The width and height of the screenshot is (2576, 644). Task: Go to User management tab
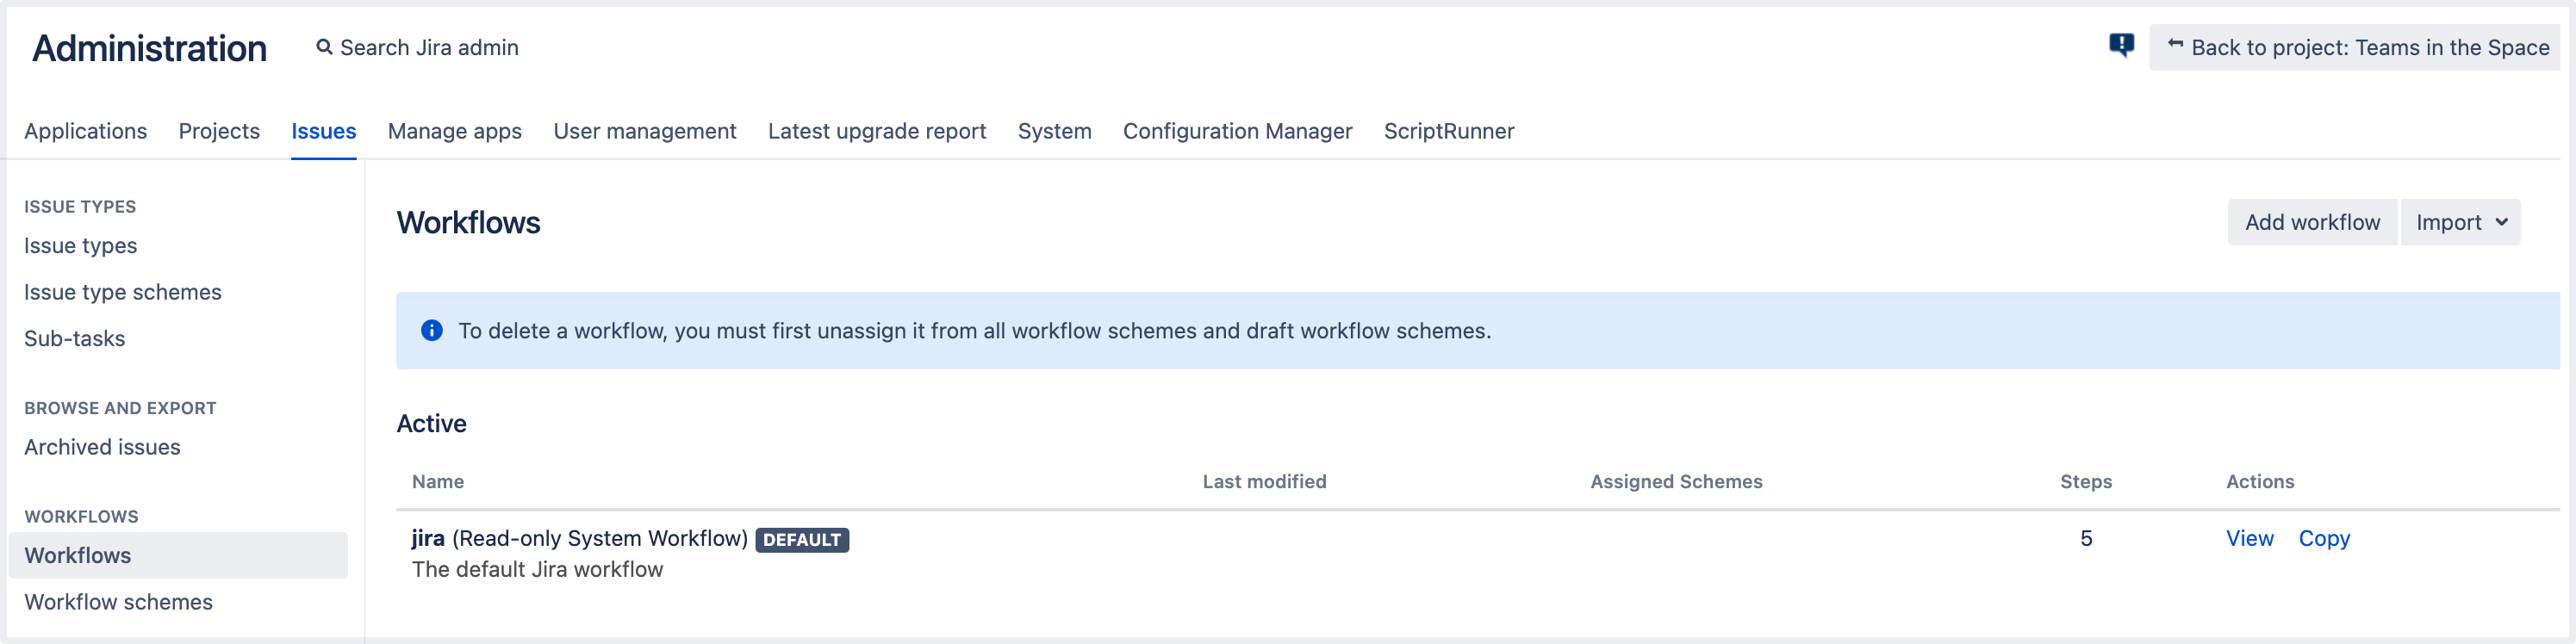[x=644, y=131]
